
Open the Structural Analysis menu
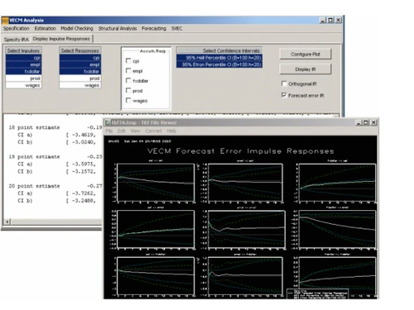click(x=118, y=28)
